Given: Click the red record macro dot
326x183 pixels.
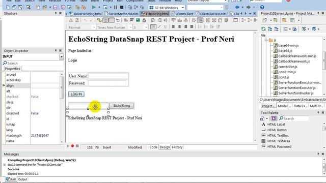Looking at the screenshot, I should (72, 146).
